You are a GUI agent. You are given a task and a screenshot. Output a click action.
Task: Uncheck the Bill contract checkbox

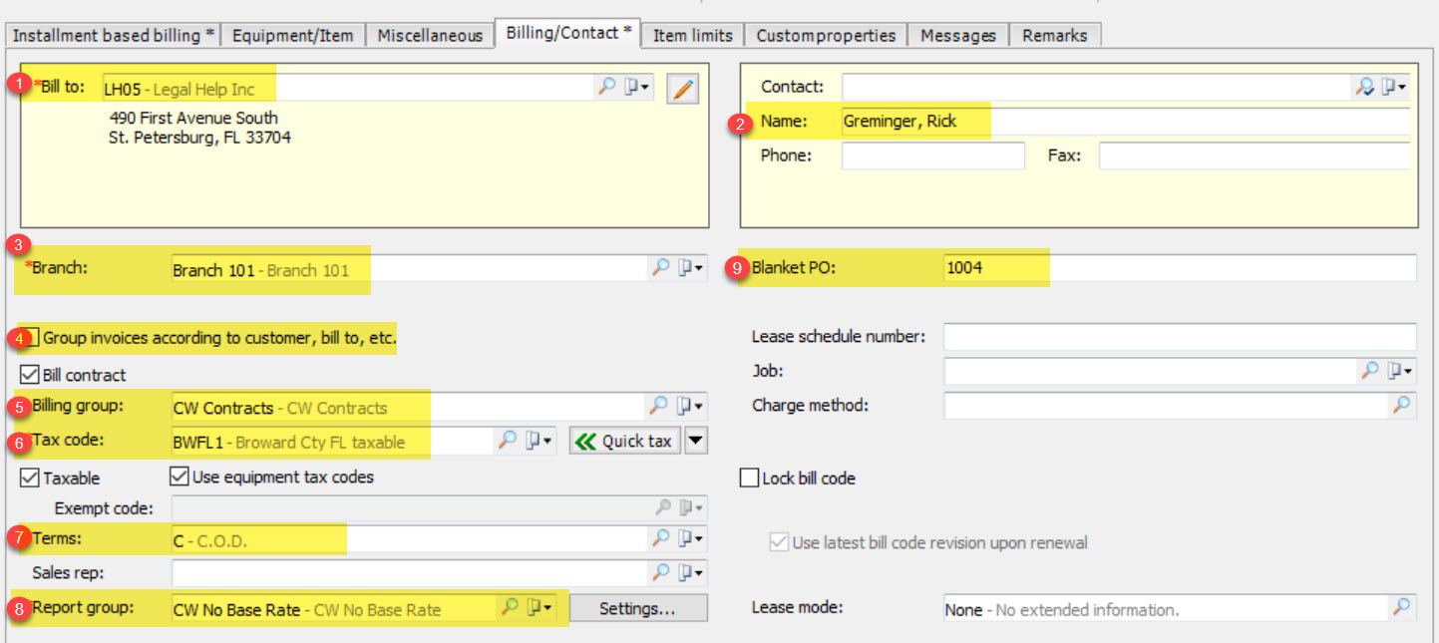pos(30,376)
